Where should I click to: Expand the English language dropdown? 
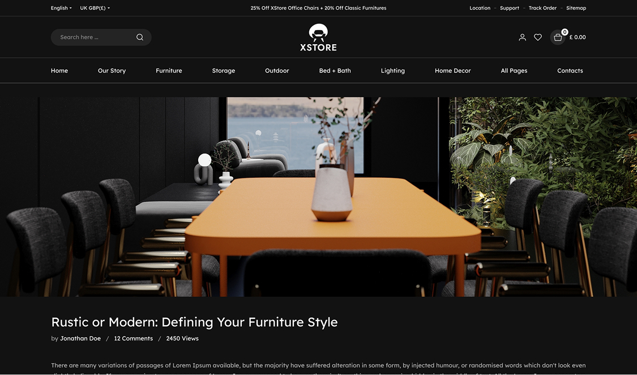click(61, 8)
